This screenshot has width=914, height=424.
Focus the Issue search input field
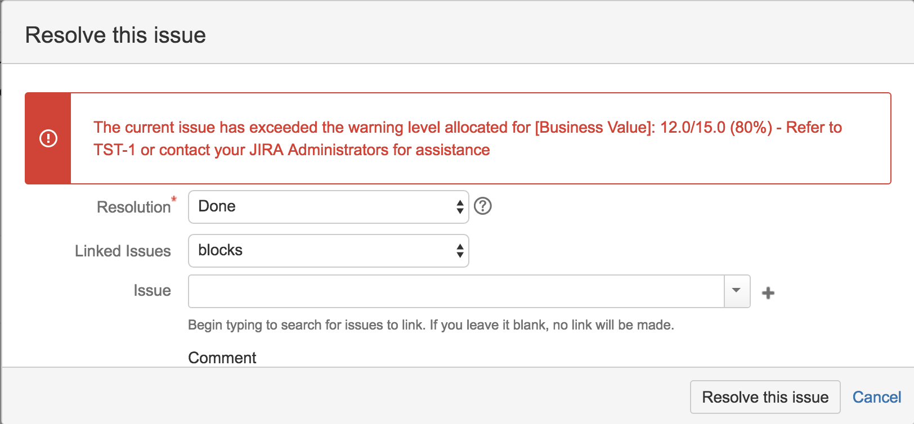click(x=456, y=291)
